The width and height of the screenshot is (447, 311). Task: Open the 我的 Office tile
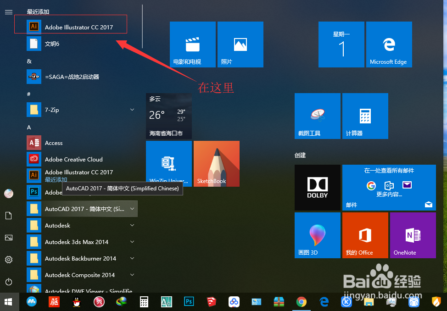click(x=365, y=235)
